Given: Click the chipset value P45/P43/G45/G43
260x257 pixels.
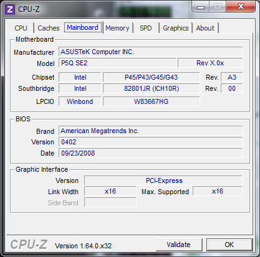Looking at the screenshot, I should coord(152,77).
